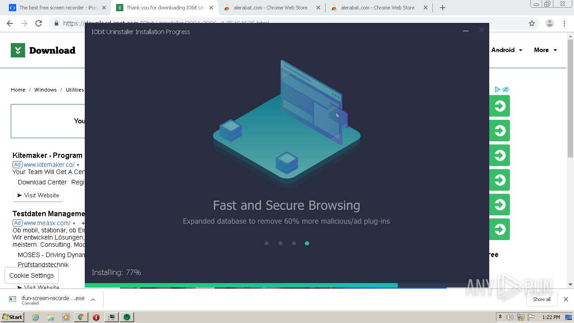Open options for the ifun-screen-recorder download
The width and height of the screenshot is (574, 323).
93,300
